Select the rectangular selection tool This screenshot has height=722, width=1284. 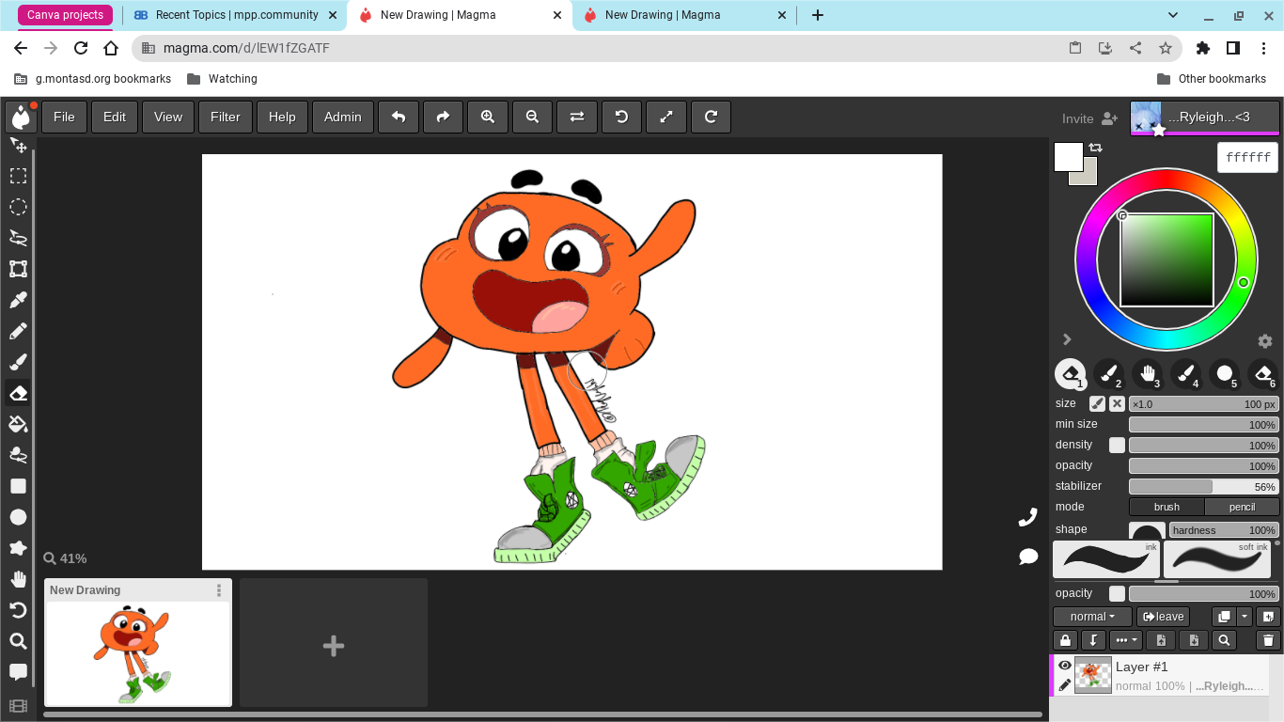click(x=18, y=176)
